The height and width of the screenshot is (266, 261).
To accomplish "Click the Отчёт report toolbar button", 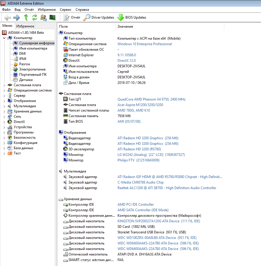I will pyautogui.click(x=72, y=17).
